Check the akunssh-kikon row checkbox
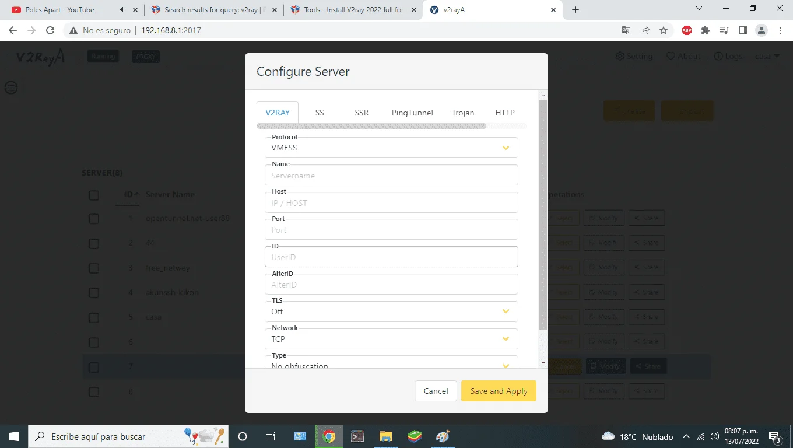 (94, 293)
